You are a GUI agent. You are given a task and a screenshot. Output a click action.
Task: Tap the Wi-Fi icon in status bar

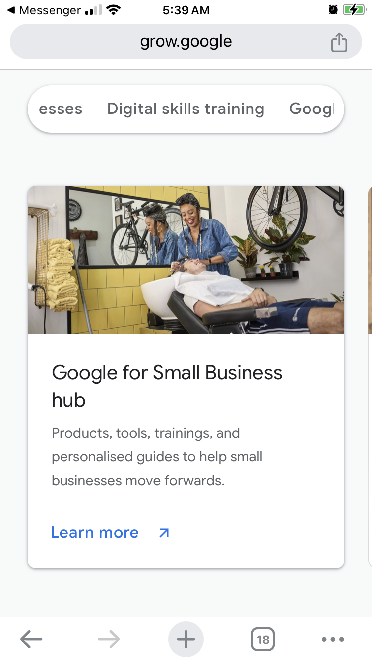tap(114, 10)
